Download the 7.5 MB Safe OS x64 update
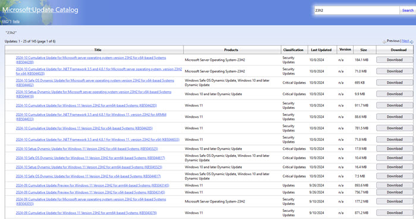 pos(395,176)
